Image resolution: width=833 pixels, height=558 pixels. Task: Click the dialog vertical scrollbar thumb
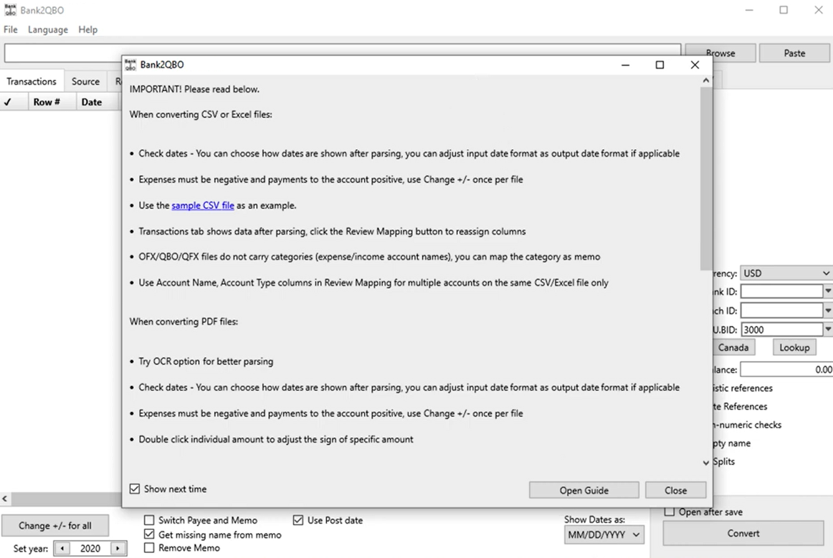pos(706,178)
